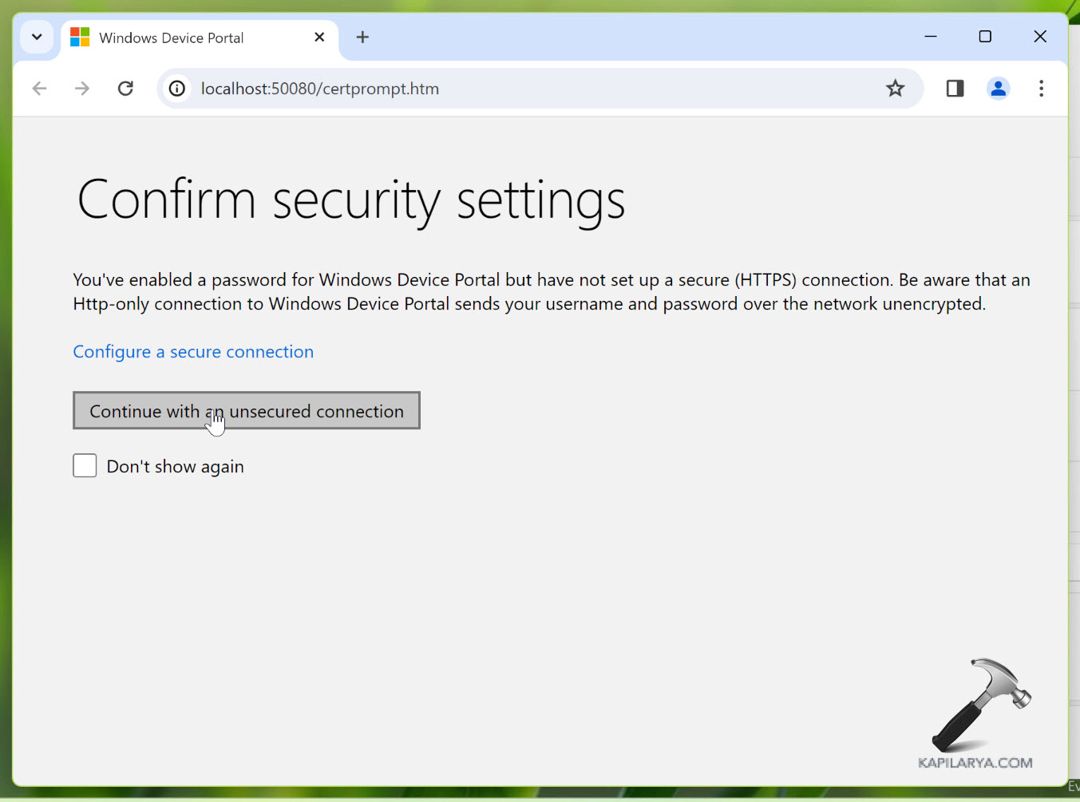
Task: Open the browser side panel
Action: point(955,89)
